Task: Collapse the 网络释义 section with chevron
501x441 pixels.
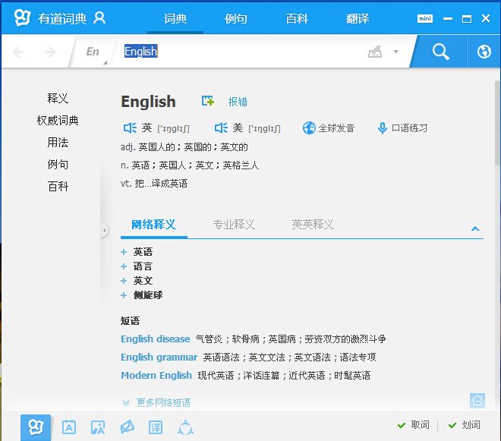Action: coord(475,228)
